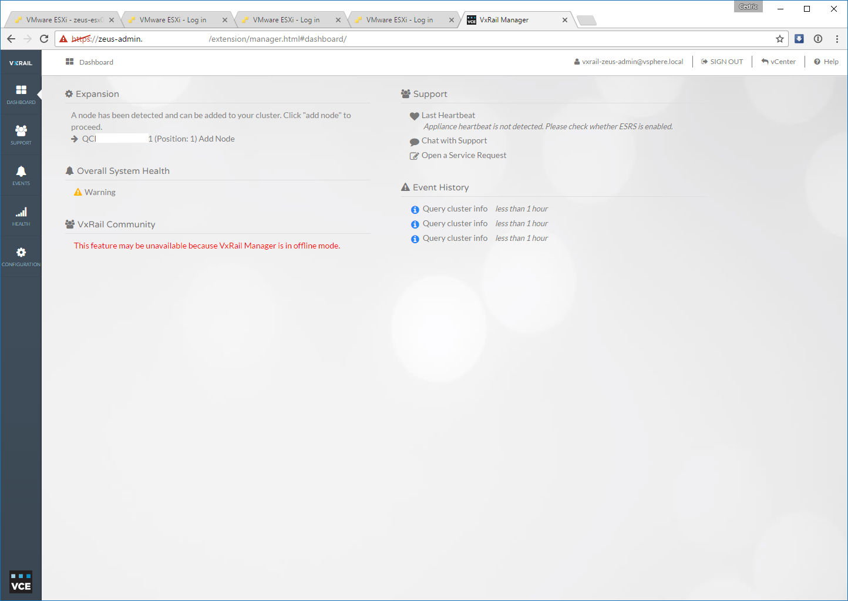Switch to the first VMware ESXi zeus tab

click(62, 20)
